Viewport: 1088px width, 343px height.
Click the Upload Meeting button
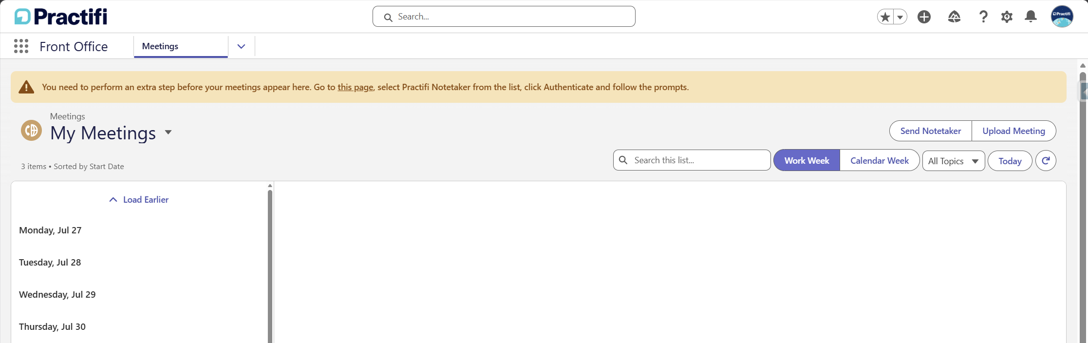tap(1013, 131)
